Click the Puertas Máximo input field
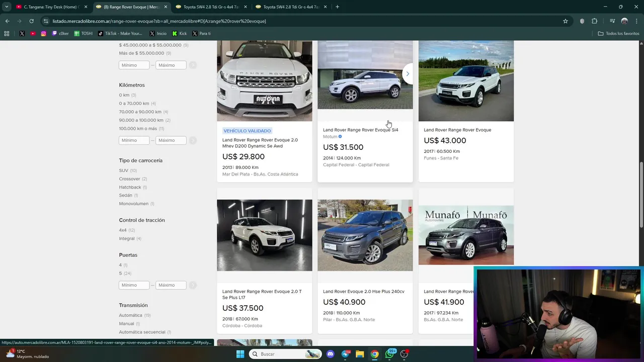 click(171, 285)
